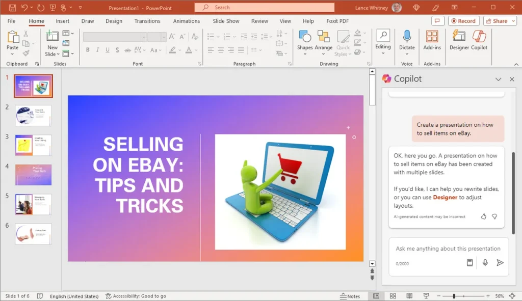Click the Copilot ribbon icon

pos(479,40)
